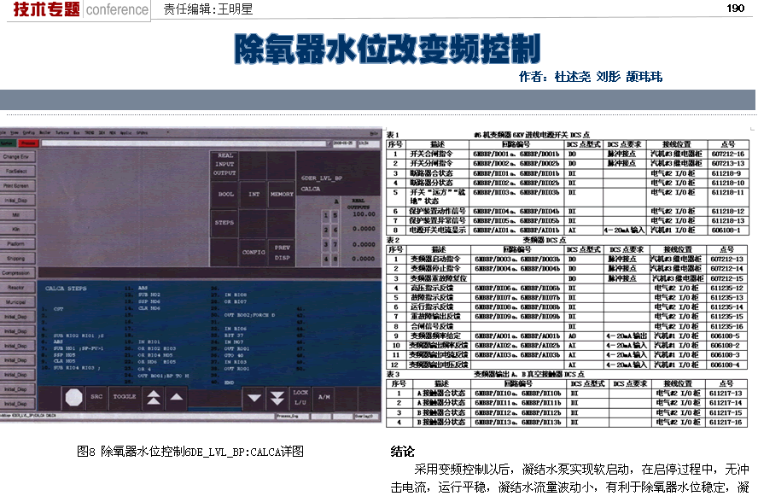Image resolution: width=758 pixels, height=502 pixels.
Task: Open the Config menu
Action: click(29, 132)
